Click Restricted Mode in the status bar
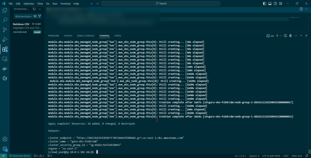The height and width of the screenshot is (158, 311). (20, 156)
